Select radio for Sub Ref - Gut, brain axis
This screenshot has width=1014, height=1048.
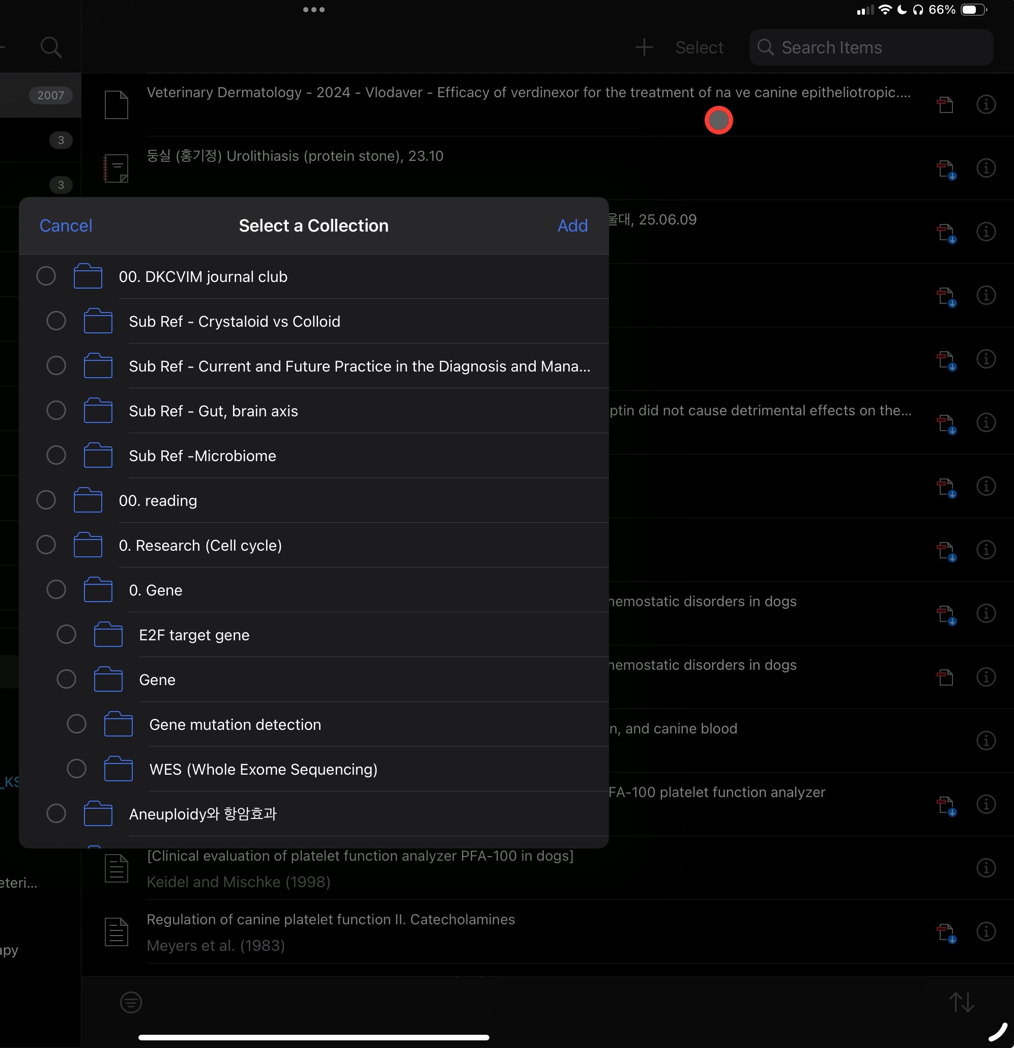pos(56,411)
